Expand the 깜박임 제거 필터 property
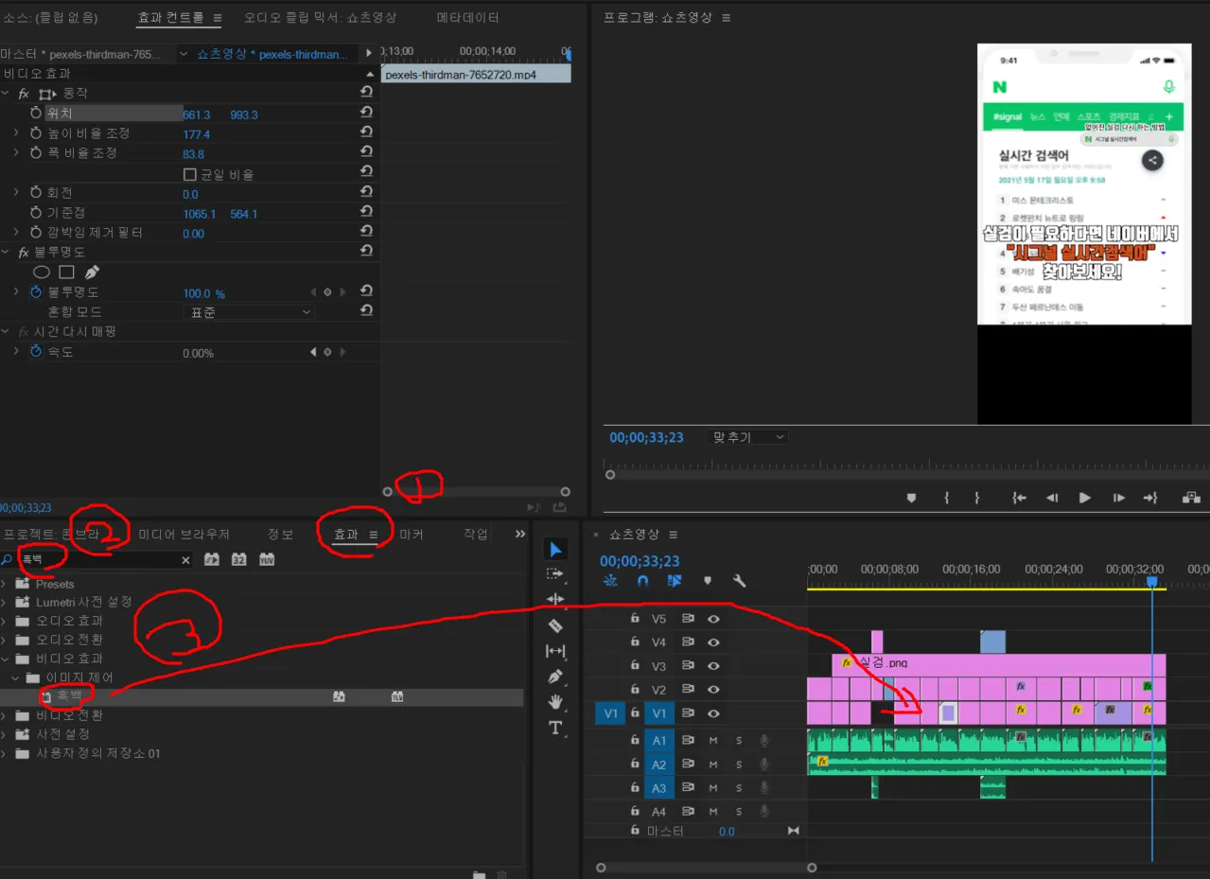Image resolution: width=1210 pixels, height=879 pixels. pos(16,232)
